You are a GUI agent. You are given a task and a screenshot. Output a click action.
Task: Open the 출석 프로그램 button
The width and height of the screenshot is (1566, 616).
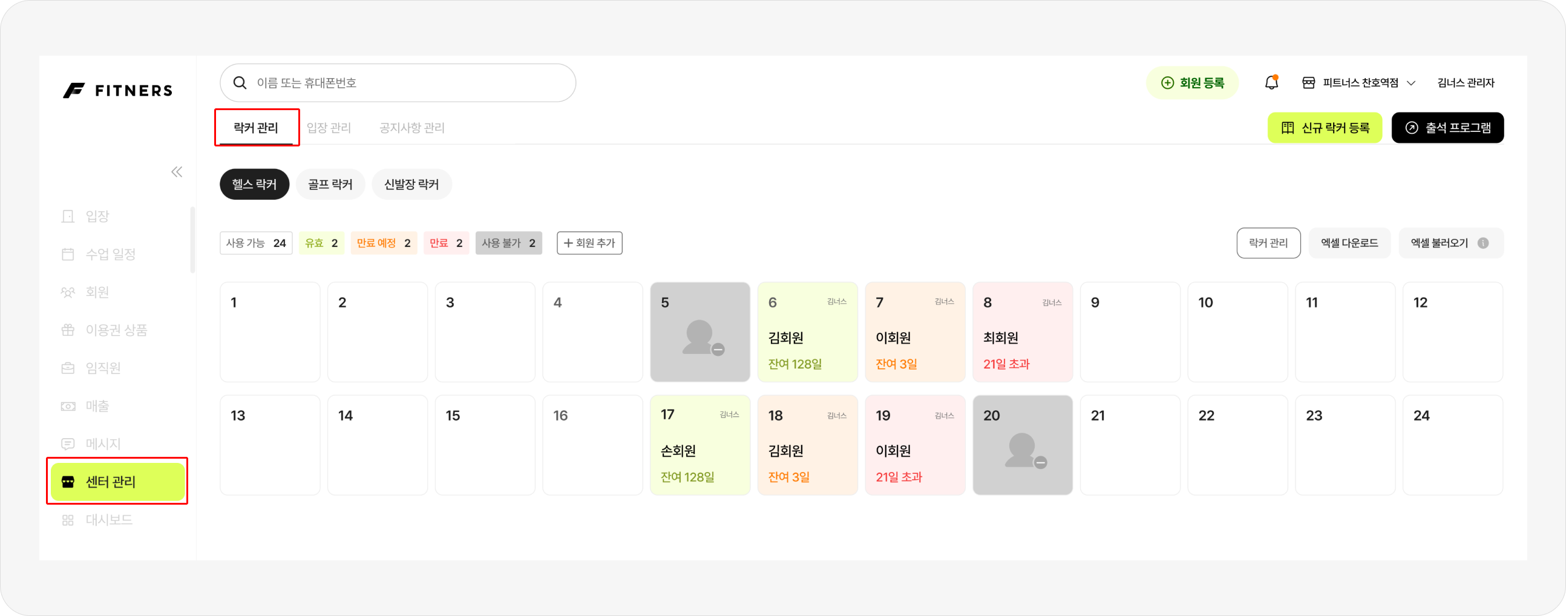[1447, 128]
